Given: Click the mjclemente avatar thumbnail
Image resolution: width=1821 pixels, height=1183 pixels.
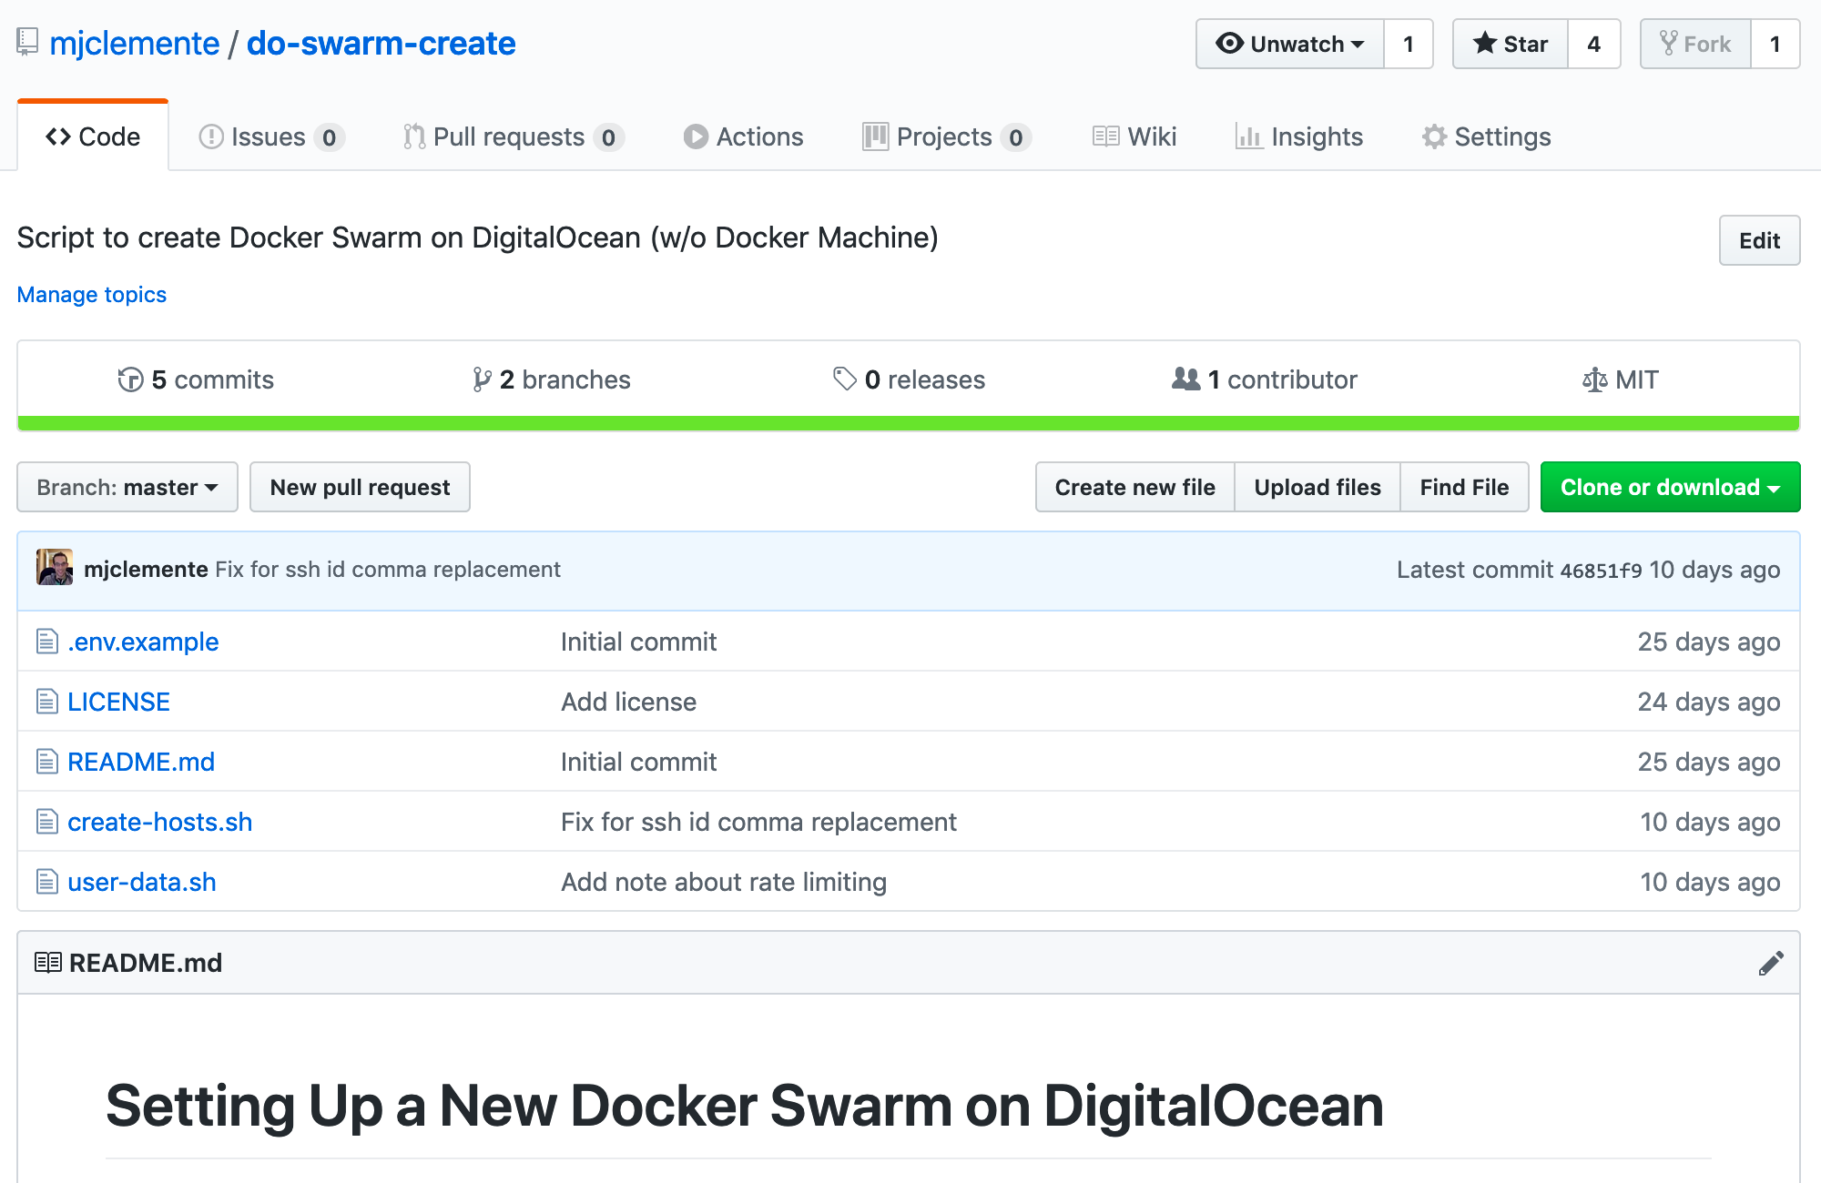Looking at the screenshot, I should (55, 568).
